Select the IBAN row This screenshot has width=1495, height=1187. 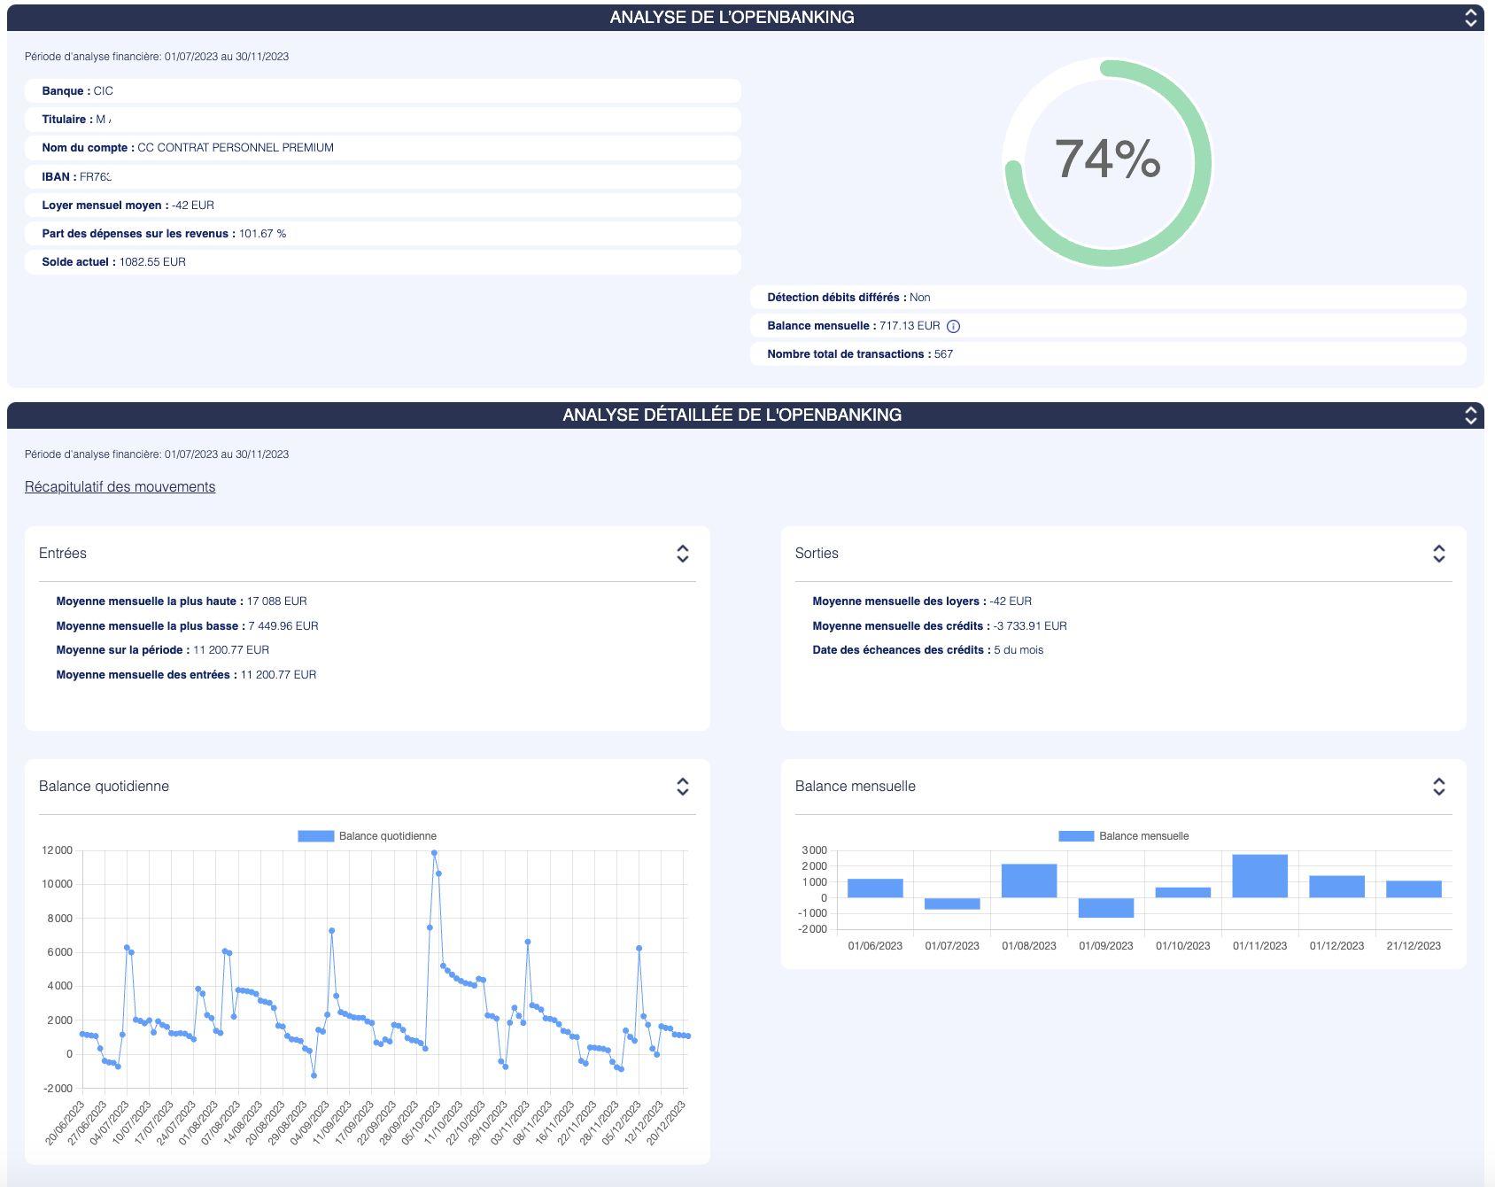(383, 176)
